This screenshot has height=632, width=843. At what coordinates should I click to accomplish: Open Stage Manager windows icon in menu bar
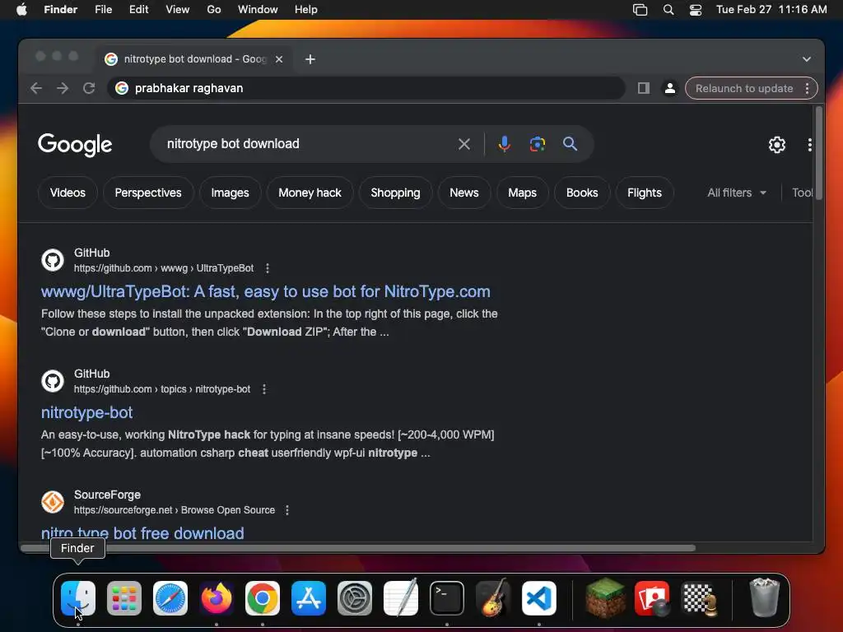(x=640, y=10)
